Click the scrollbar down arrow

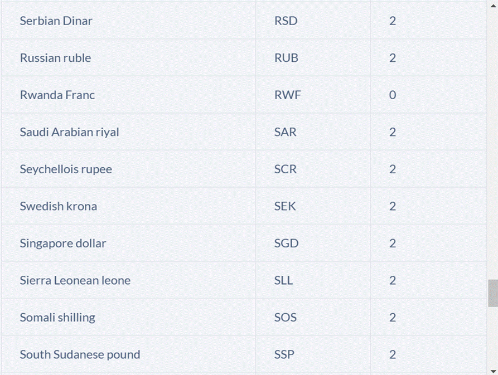(x=493, y=370)
